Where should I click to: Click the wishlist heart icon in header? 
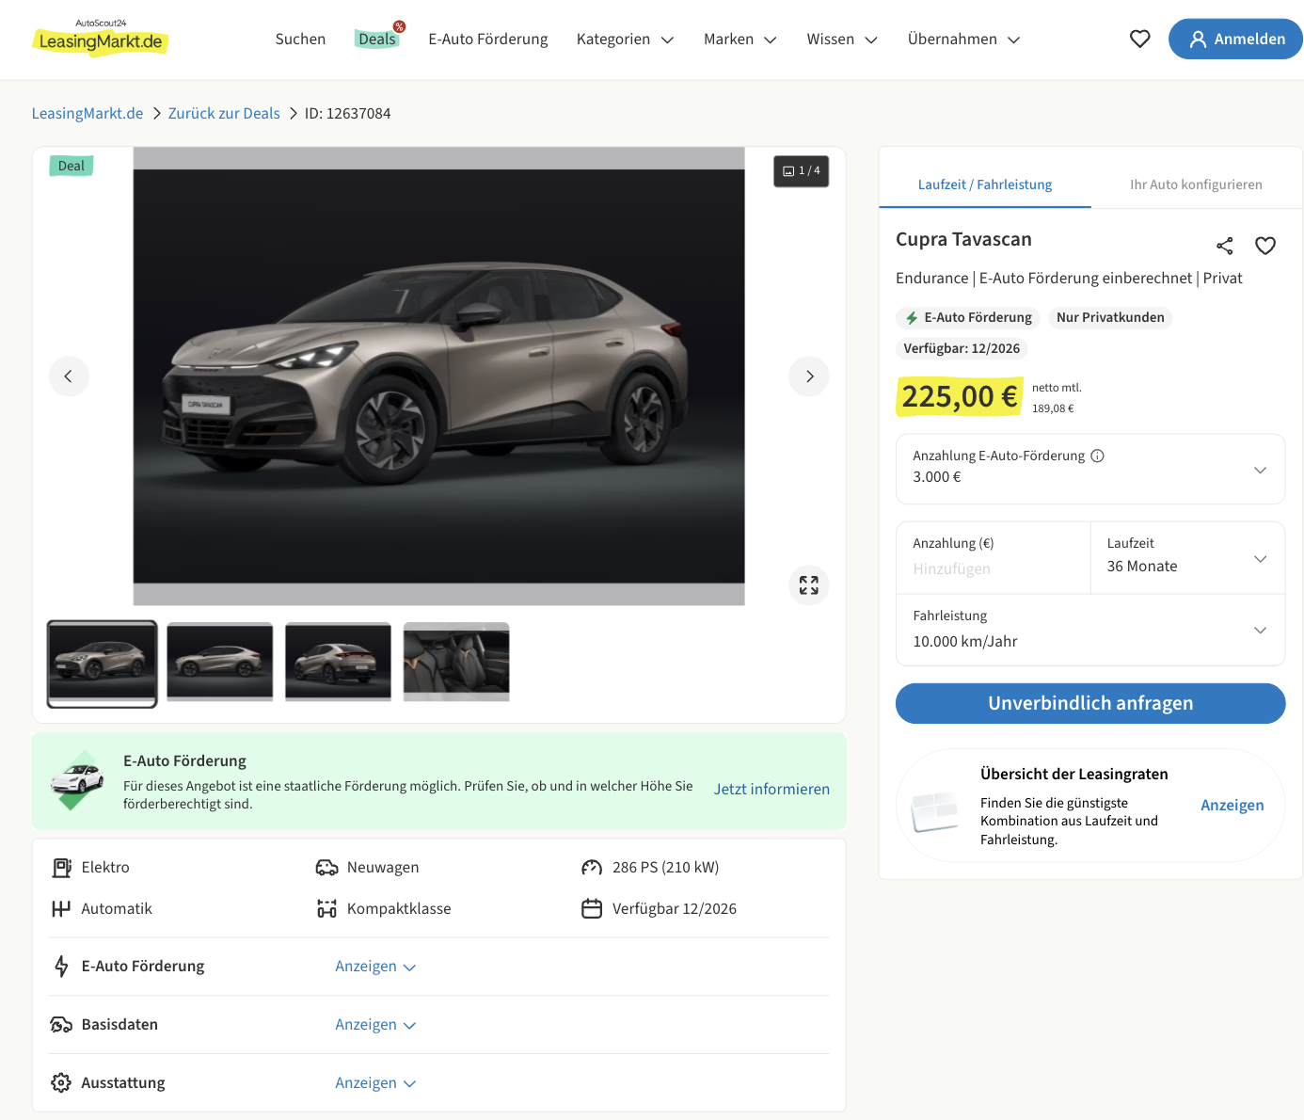(1139, 39)
